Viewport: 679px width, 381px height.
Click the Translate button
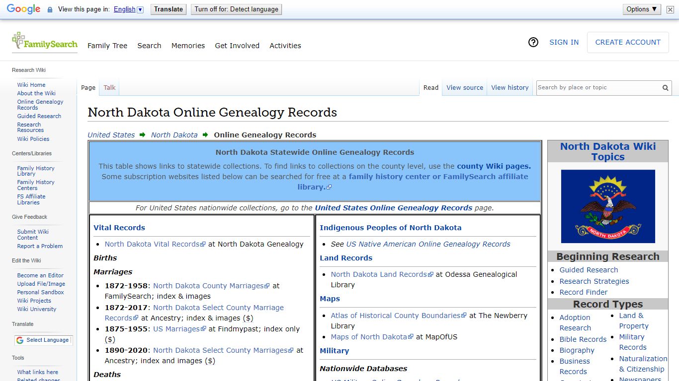pyautogui.click(x=169, y=9)
